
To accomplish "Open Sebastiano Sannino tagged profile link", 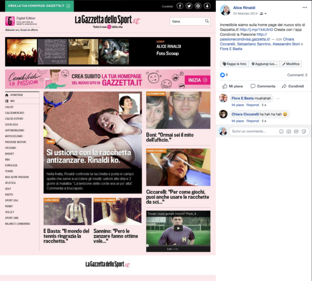I will [254, 44].
